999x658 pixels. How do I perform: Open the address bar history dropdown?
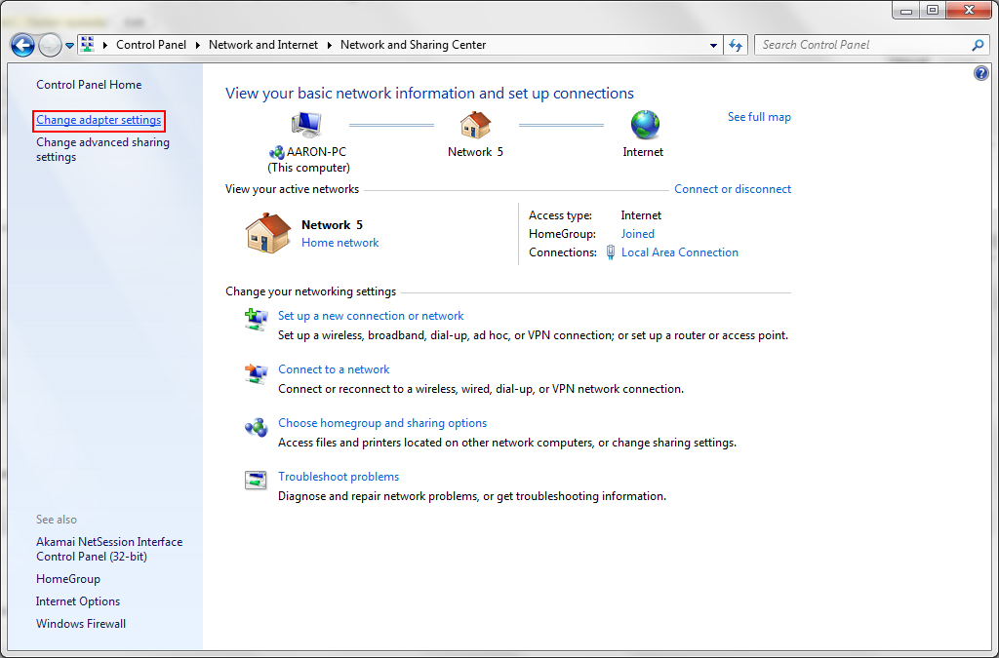(x=713, y=45)
